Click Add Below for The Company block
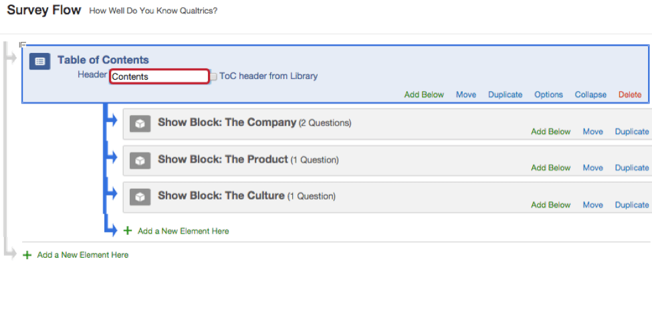Image resolution: width=652 pixels, height=318 pixels. point(550,132)
